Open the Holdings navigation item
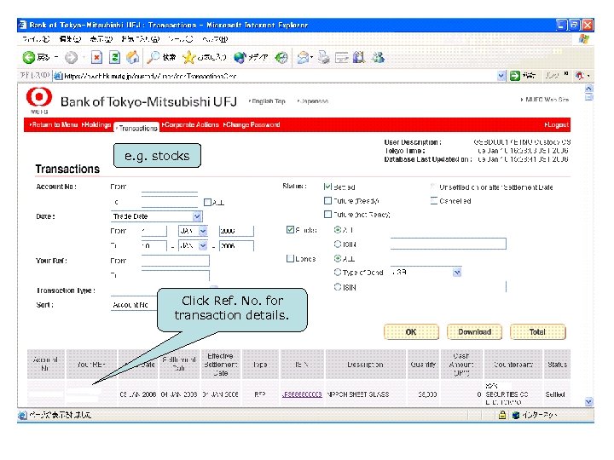Image resolution: width=614 pixels, height=460 pixels. pos(96,124)
